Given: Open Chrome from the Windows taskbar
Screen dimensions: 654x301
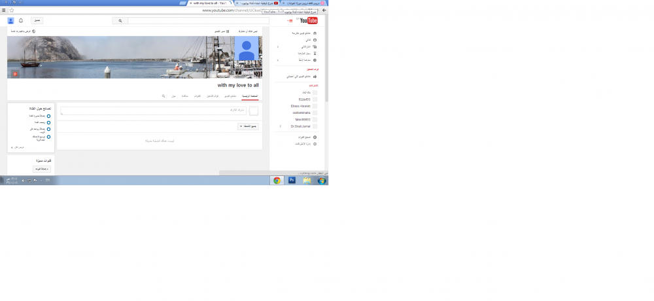Looking at the screenshot, I should (x=277, y=181).
